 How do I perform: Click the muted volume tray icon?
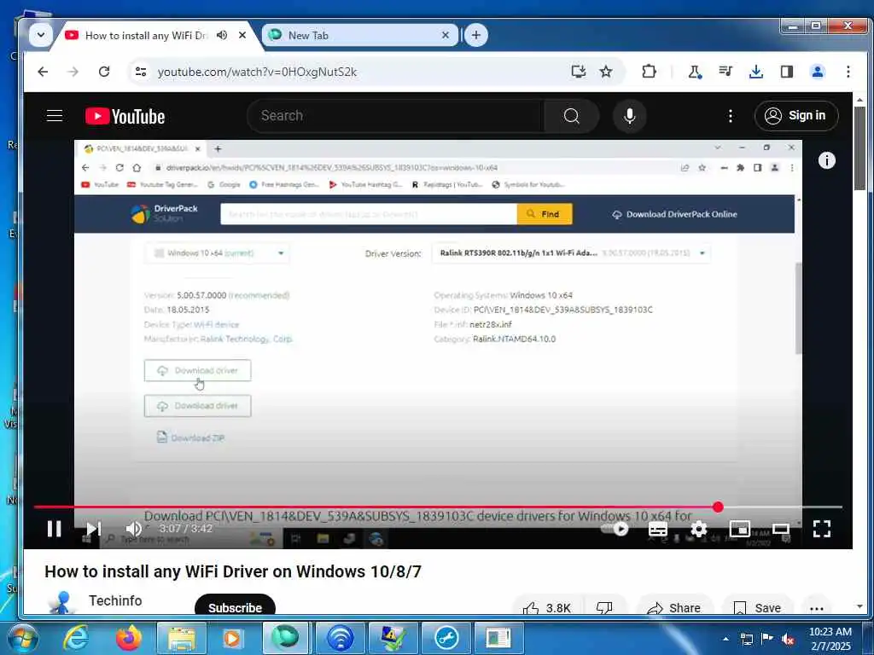point(788,639)
